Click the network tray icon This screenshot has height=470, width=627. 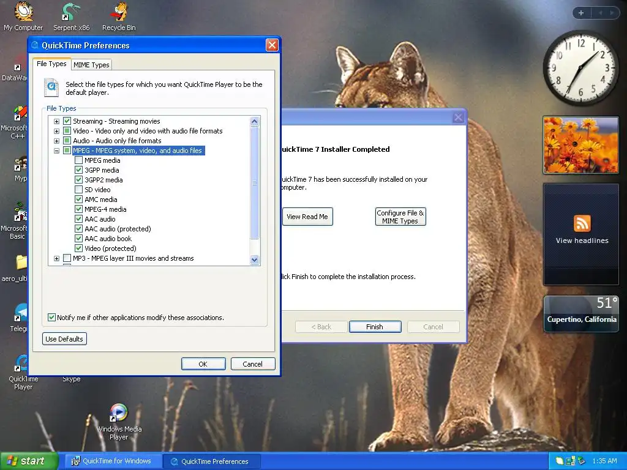click(x=570, y=461)
